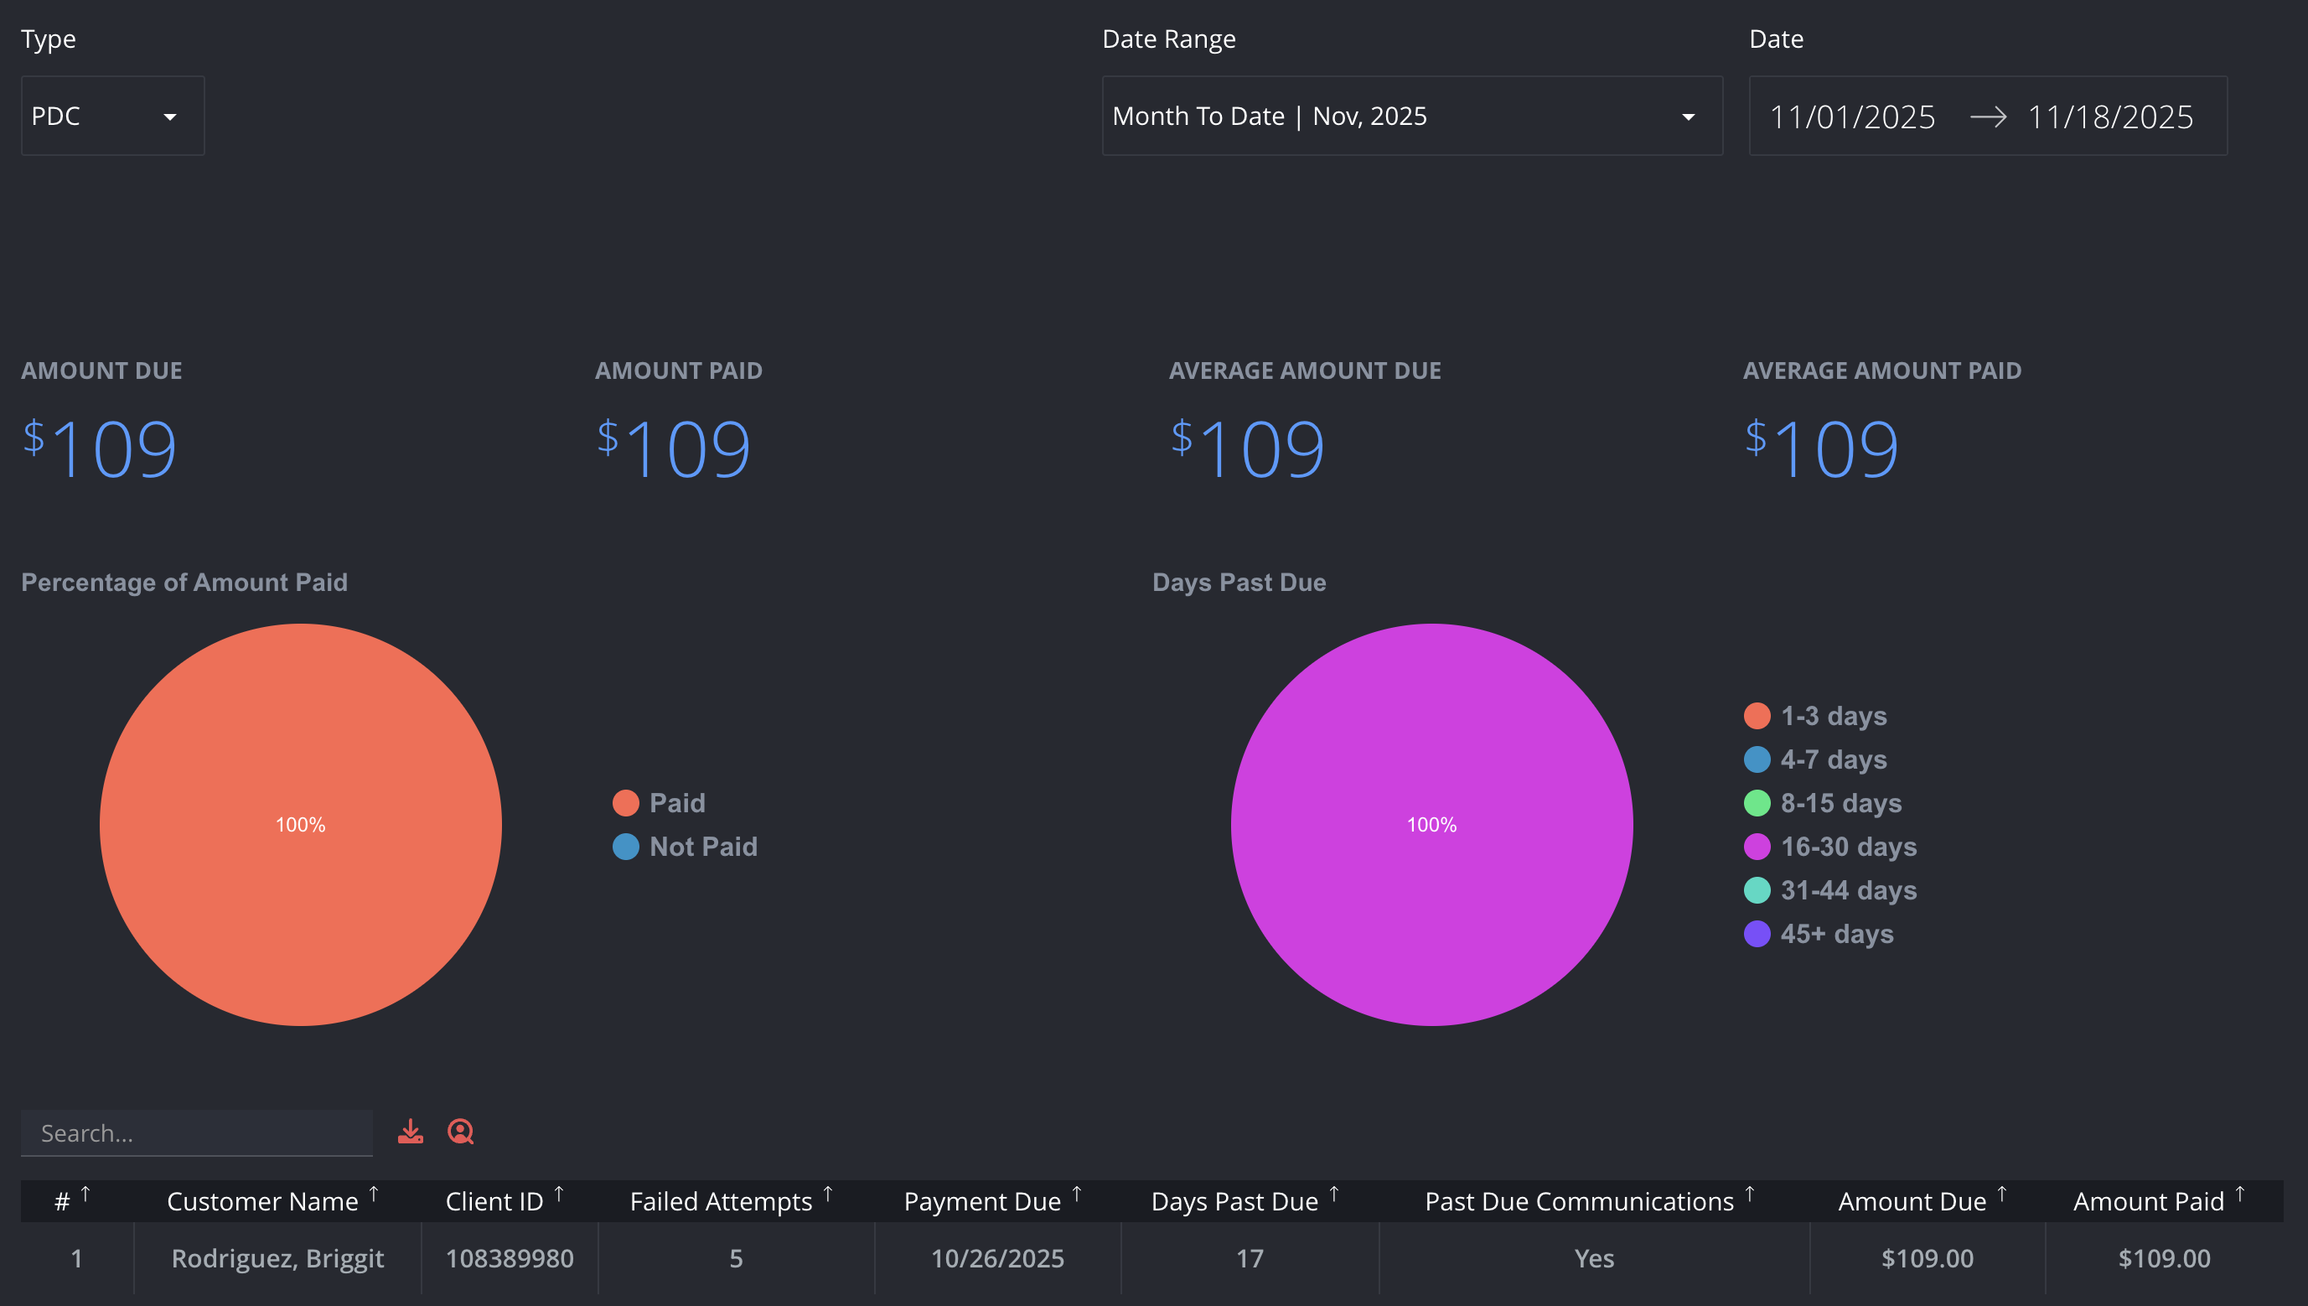Image resolution: width=2308 pixels, height=1306 pixels.
Task: Sort by Days Past Due arrow icon
Action: pyautogui.click(x=1333, y=1195)
